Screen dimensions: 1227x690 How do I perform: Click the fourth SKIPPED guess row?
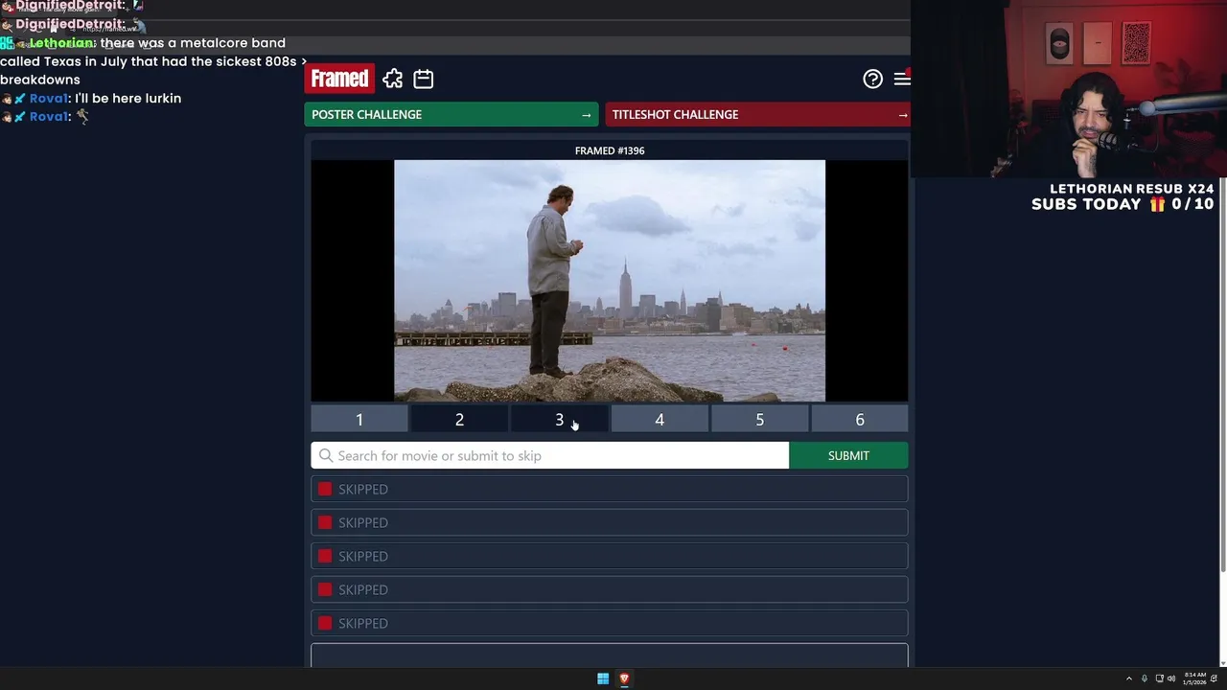tap(610, 589)
